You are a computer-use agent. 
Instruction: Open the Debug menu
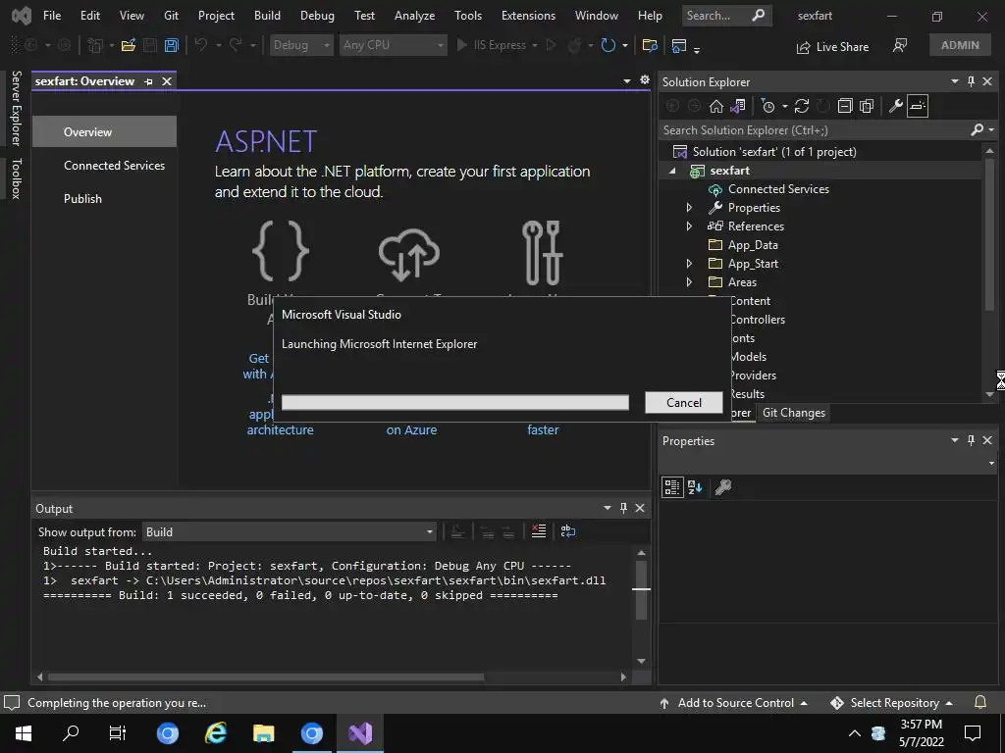point(317,16)
